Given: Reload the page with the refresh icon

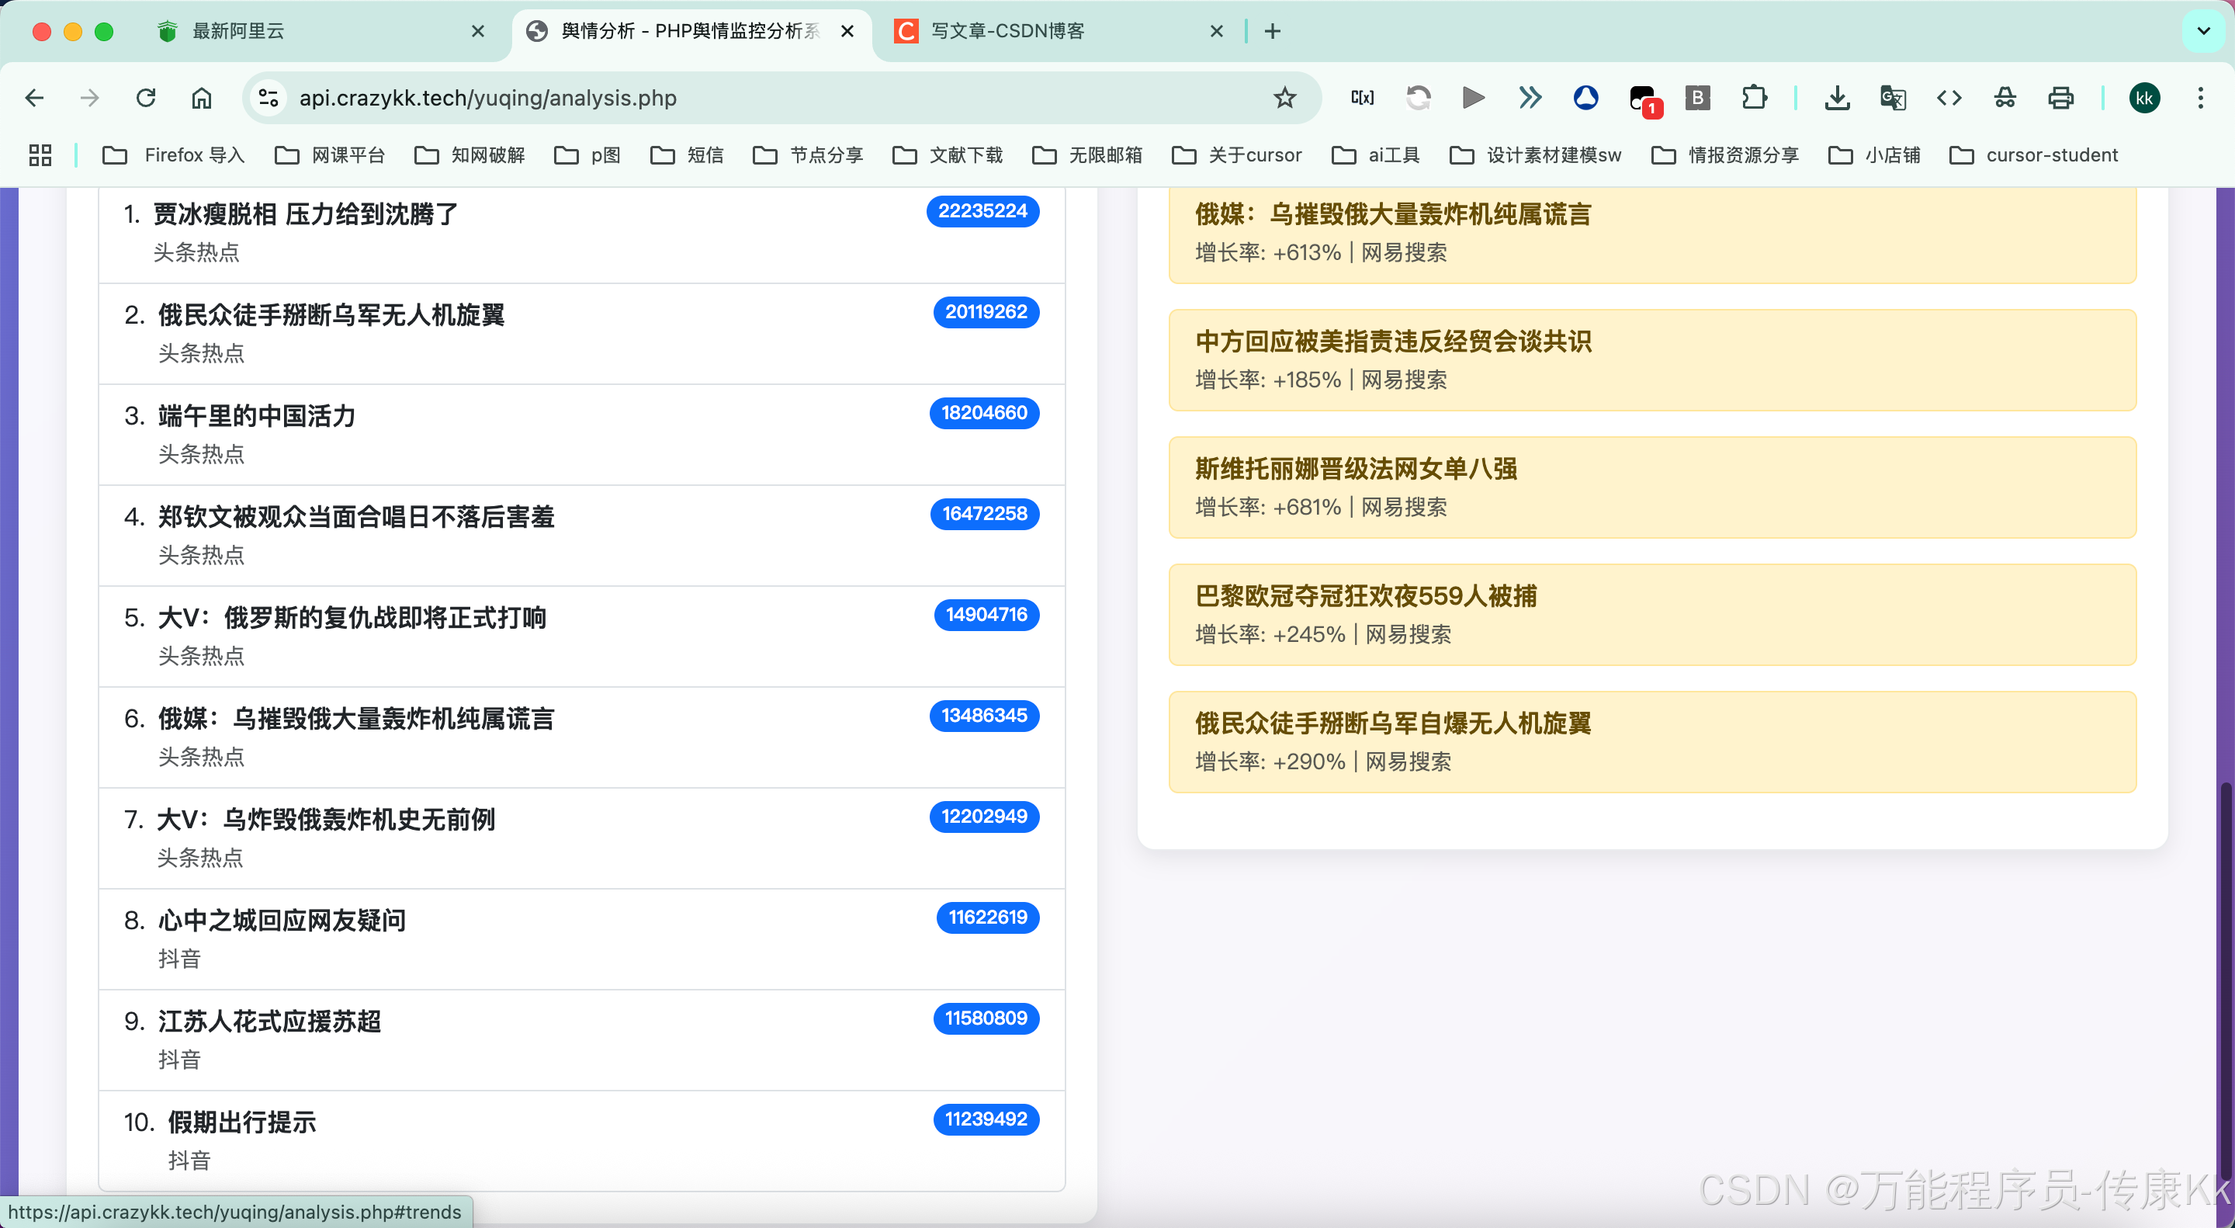Looking at the screenshot, I should point(146,98).
